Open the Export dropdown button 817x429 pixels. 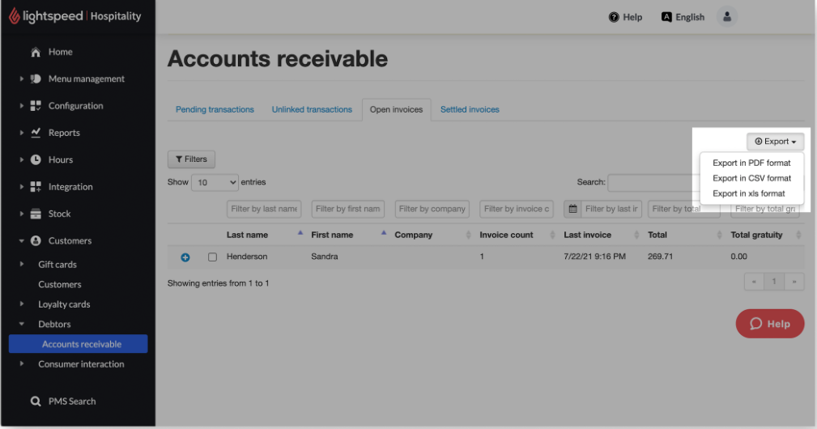tap(775, 142)
